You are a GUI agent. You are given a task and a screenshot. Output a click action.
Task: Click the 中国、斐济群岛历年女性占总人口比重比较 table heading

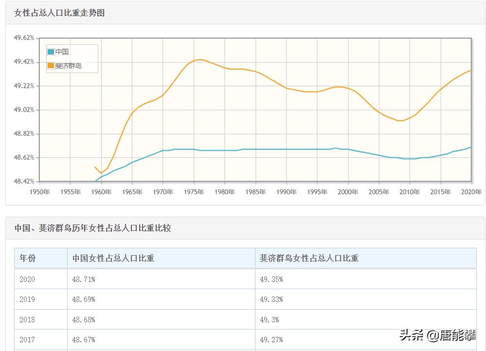92,228
